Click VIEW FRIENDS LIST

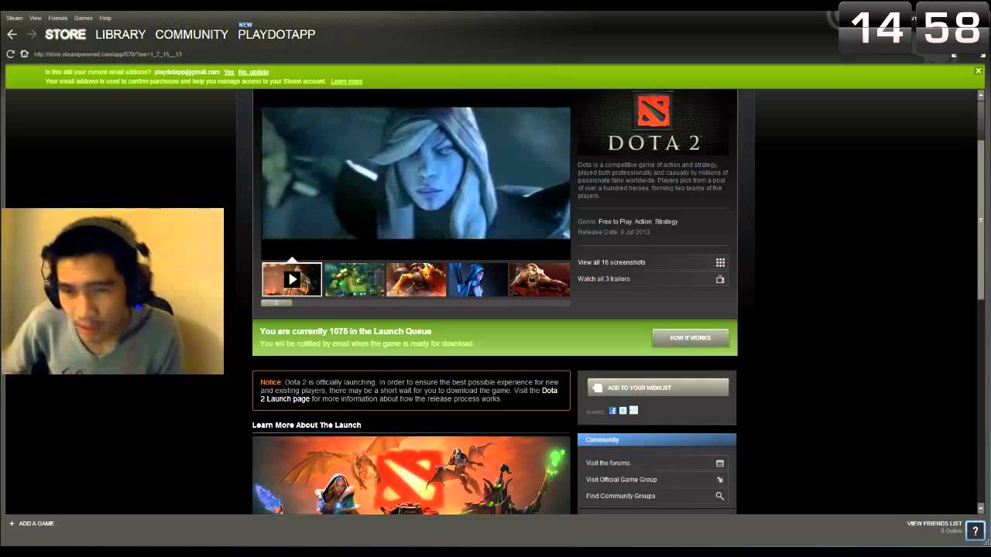pyautogui.click(x=934, y=524)
